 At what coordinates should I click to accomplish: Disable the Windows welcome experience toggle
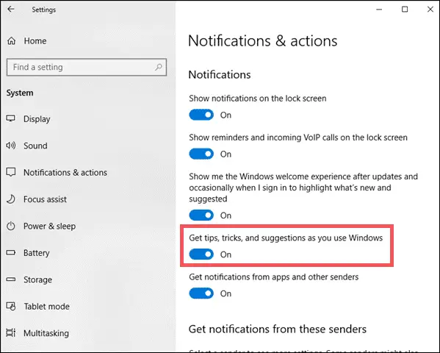point(201,215)
